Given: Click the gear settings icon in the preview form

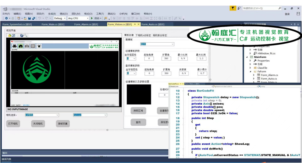Looking at the screenshot, I should tap(33, 46).
